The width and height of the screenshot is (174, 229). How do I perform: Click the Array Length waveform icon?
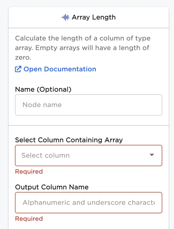65,18
